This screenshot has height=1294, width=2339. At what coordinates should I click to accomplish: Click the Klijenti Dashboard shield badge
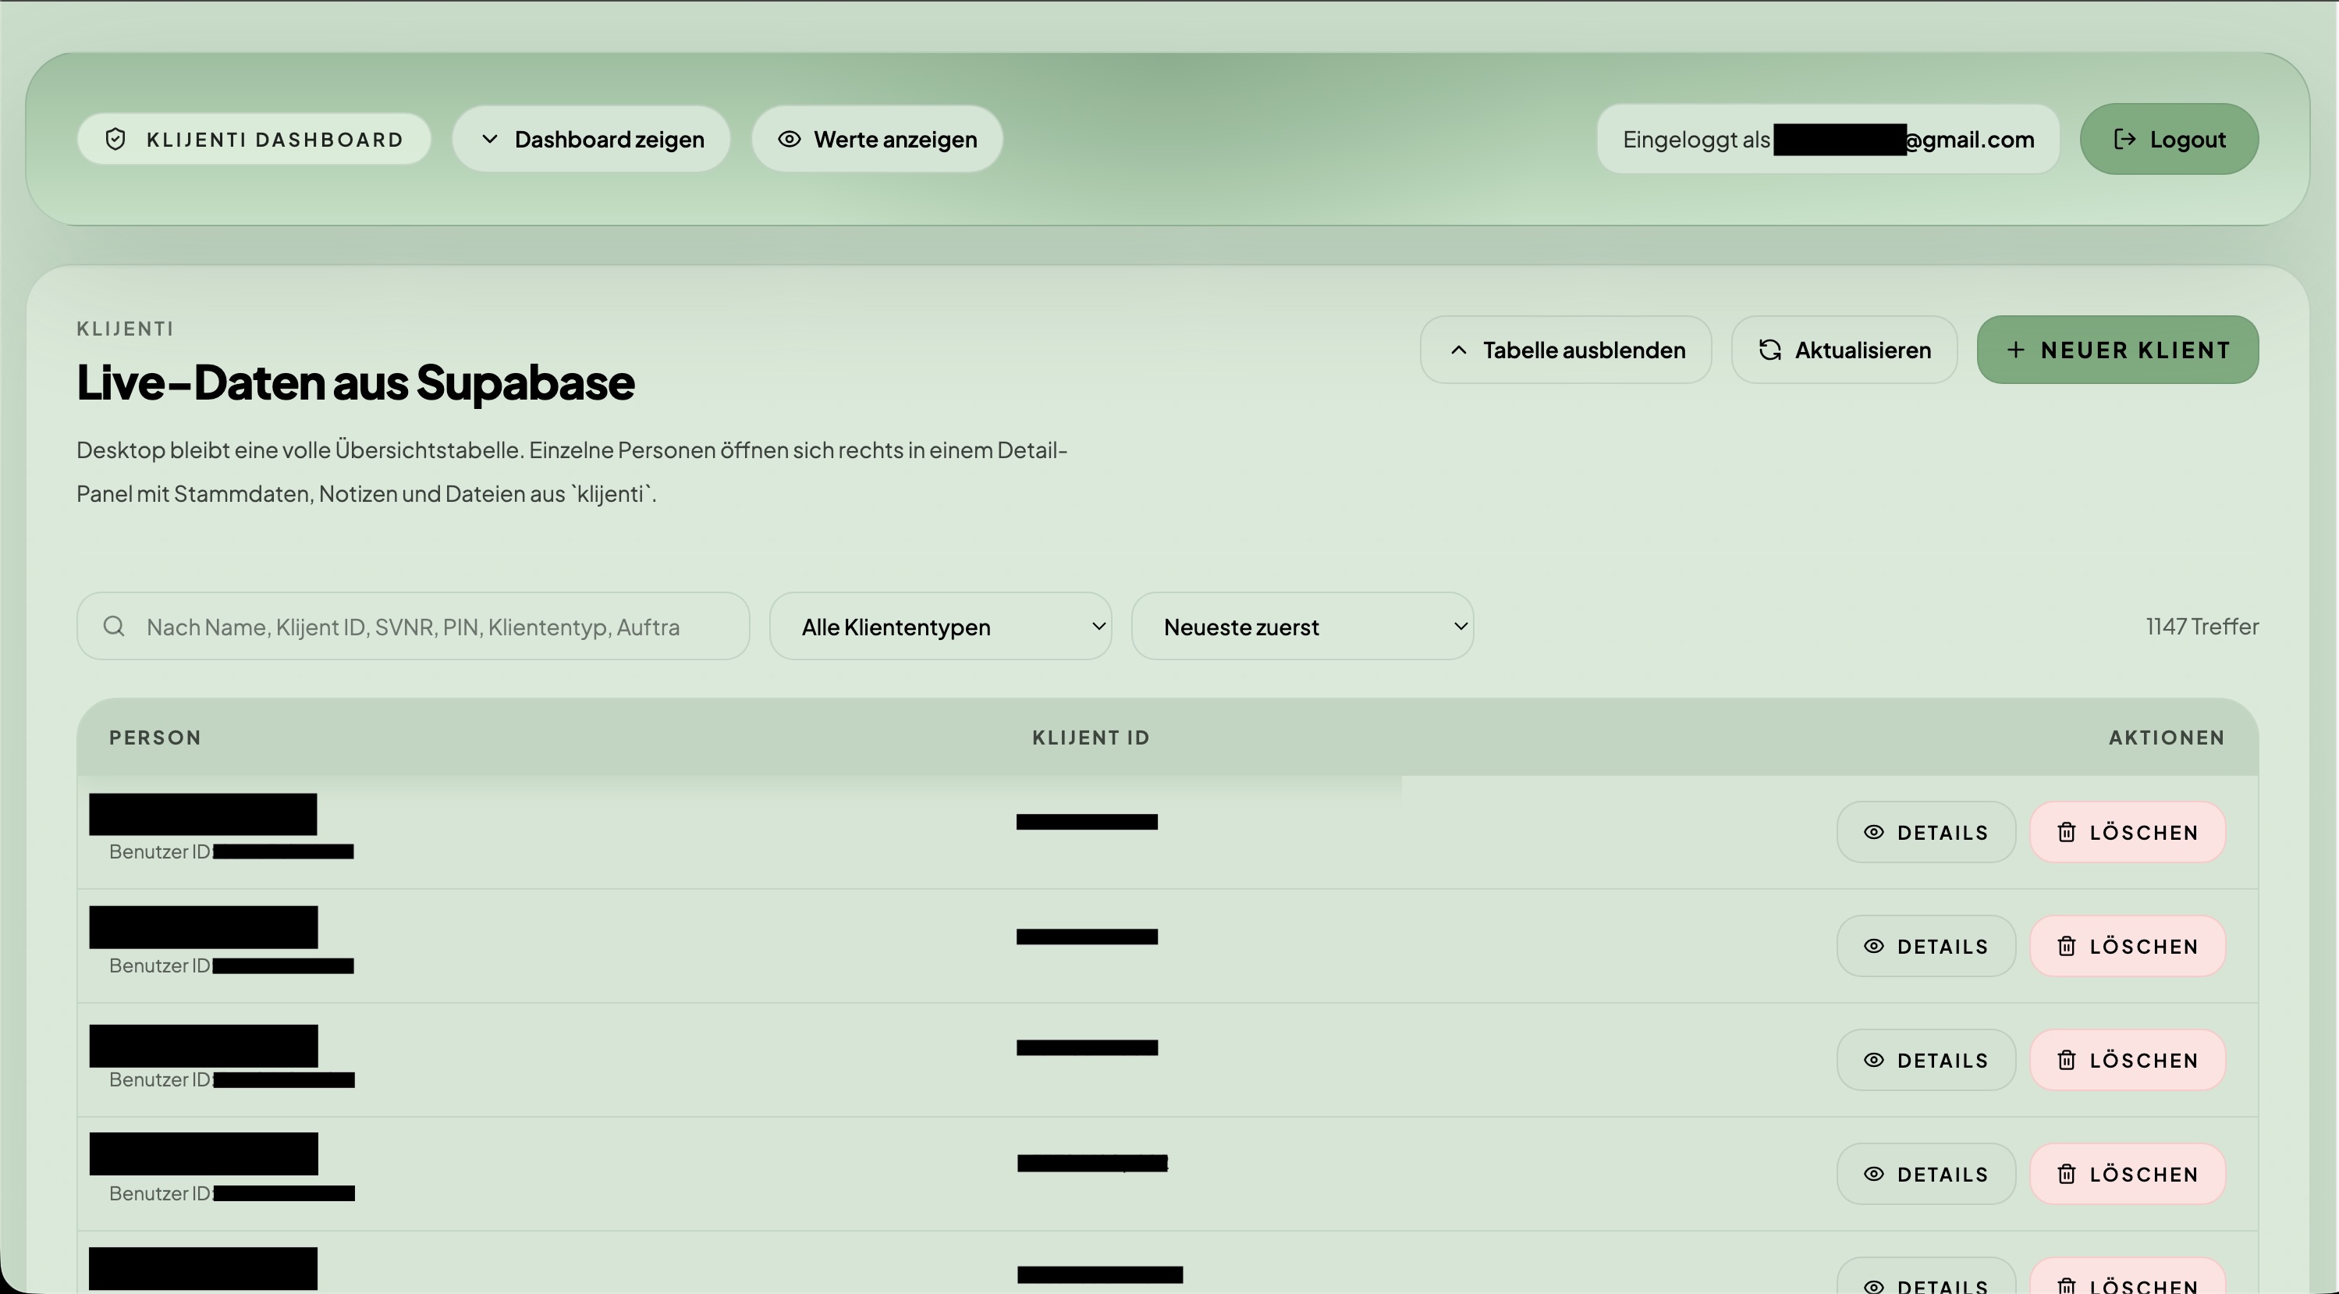(254, 139)
